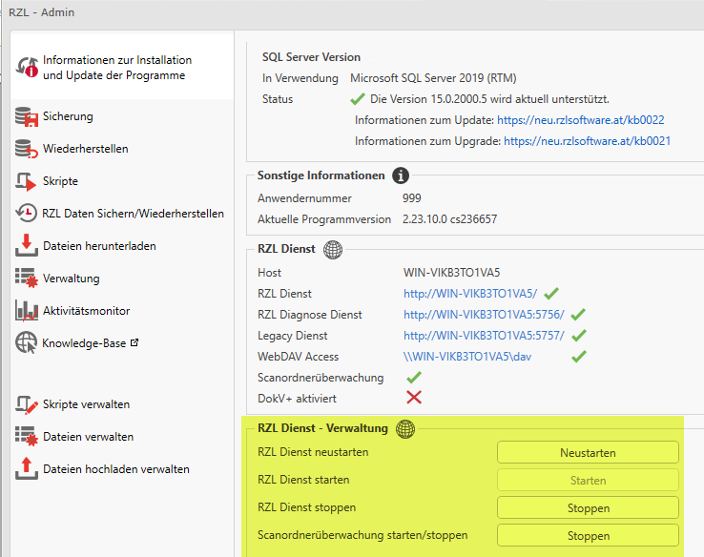This screenshot has height=557, width=704.
Task: Click the green check after RZL Dienst URL
Action: pyautogui.click(x=551, y=294)
